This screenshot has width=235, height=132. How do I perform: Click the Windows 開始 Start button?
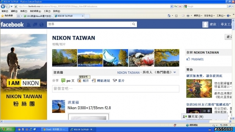coord(7,129)
